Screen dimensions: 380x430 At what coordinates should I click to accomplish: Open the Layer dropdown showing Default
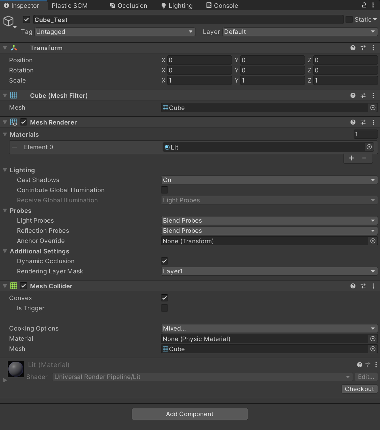[300, 32]
